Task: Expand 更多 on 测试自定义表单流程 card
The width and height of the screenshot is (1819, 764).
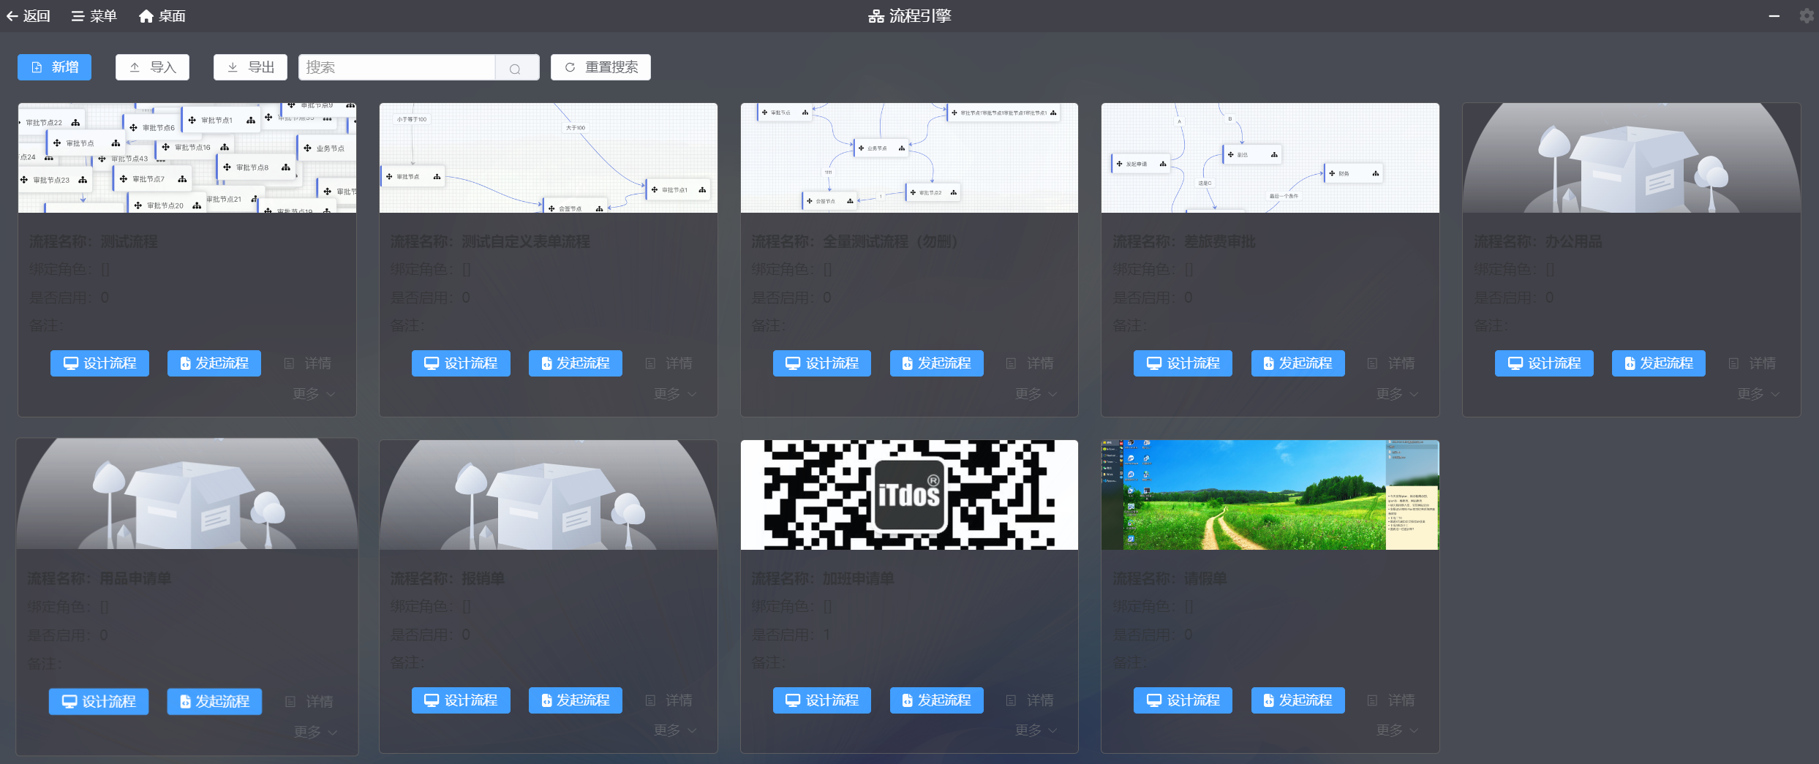Action: (x=675, y=394)
